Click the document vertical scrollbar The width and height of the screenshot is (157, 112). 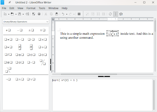(x=155, y=45)
